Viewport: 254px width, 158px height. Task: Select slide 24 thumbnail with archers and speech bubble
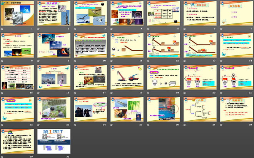pyautogui.click(x=90, y=109)
